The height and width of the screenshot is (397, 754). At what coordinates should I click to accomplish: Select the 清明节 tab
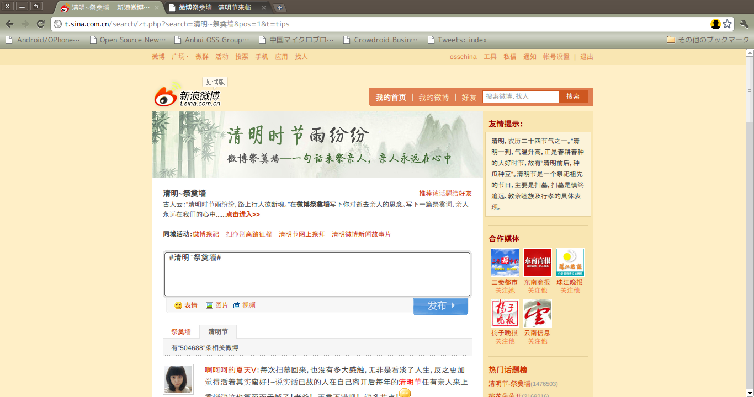[218, 331]
